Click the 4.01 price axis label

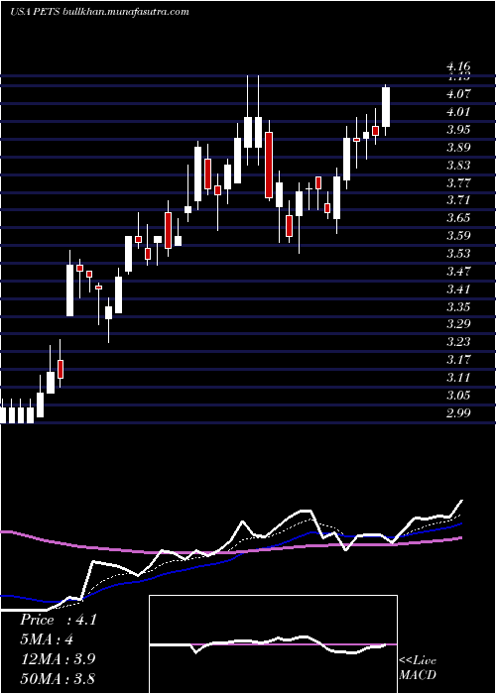point(458,111)
